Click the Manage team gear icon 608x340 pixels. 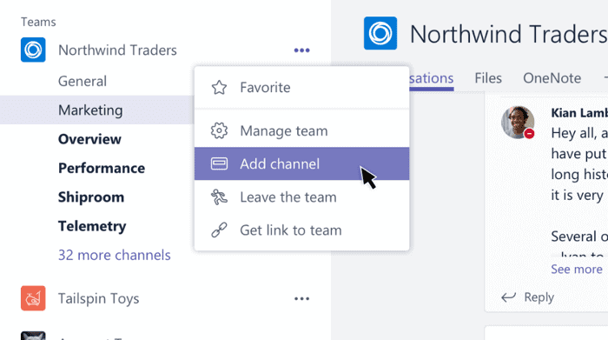tap(219, 130)
